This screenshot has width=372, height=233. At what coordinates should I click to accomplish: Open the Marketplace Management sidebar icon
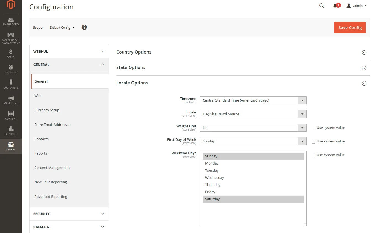(x=11, y=38)
